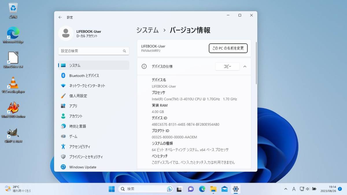This screenshot has height=195, width=347.
Task: Open the clock showing 19:14 2023/08/26
Action: [x=328, y=189]
